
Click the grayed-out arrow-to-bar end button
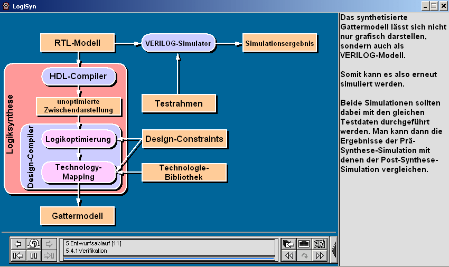(49, 255)
